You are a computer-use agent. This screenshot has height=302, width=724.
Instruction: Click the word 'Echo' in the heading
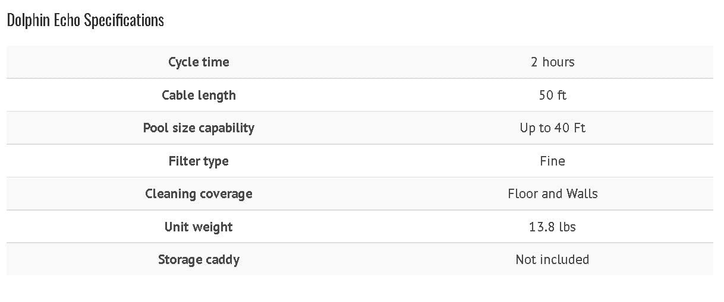click(x=65, y=20)
